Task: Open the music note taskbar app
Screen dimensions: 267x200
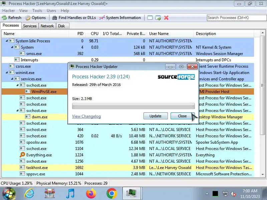Action: [70, 194]
